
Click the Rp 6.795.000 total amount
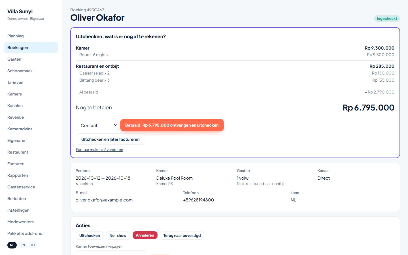pos(368,108)
